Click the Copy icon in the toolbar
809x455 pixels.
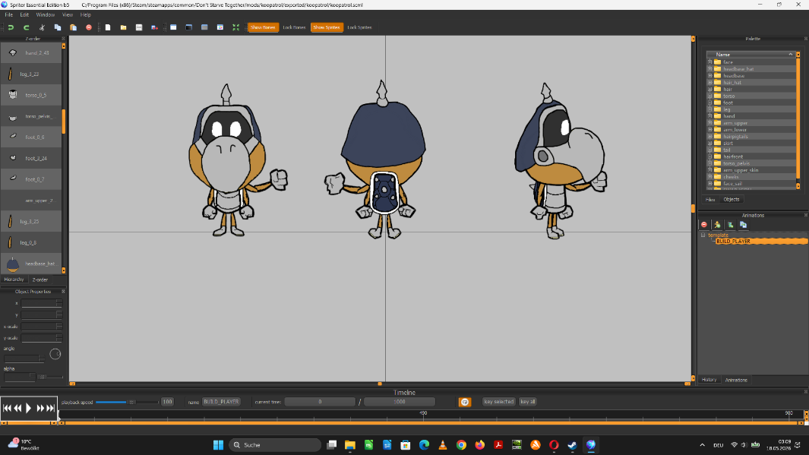[x=58, y=27]
